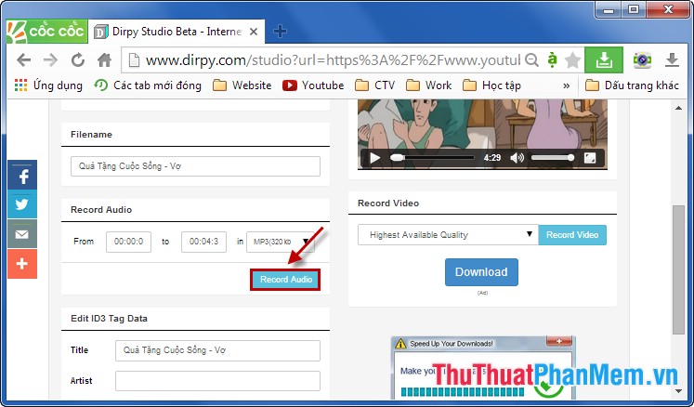Expand hidden bookmarks with the double chevron
Viewport: 694px width, 407px height.
pos(567,85)
